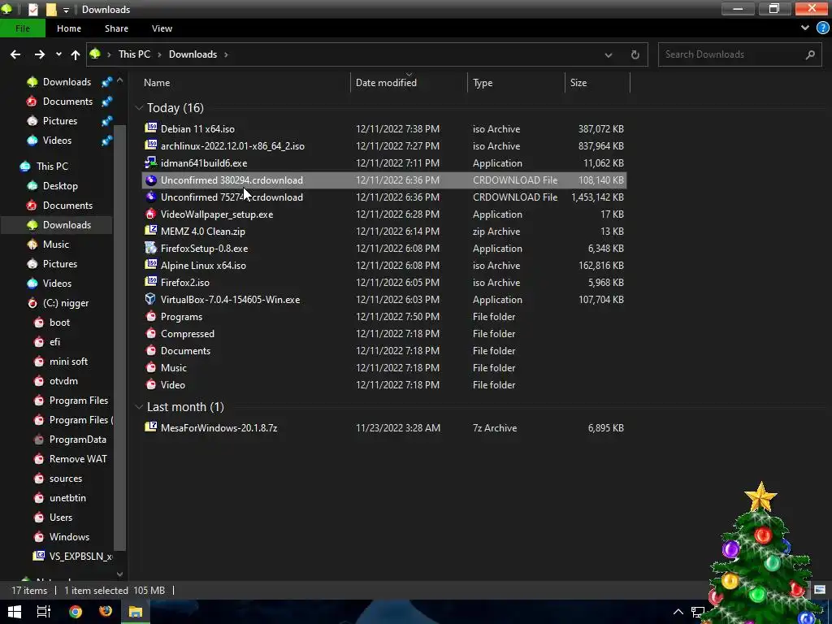Go up one folder level

click(x=76, y=54)
